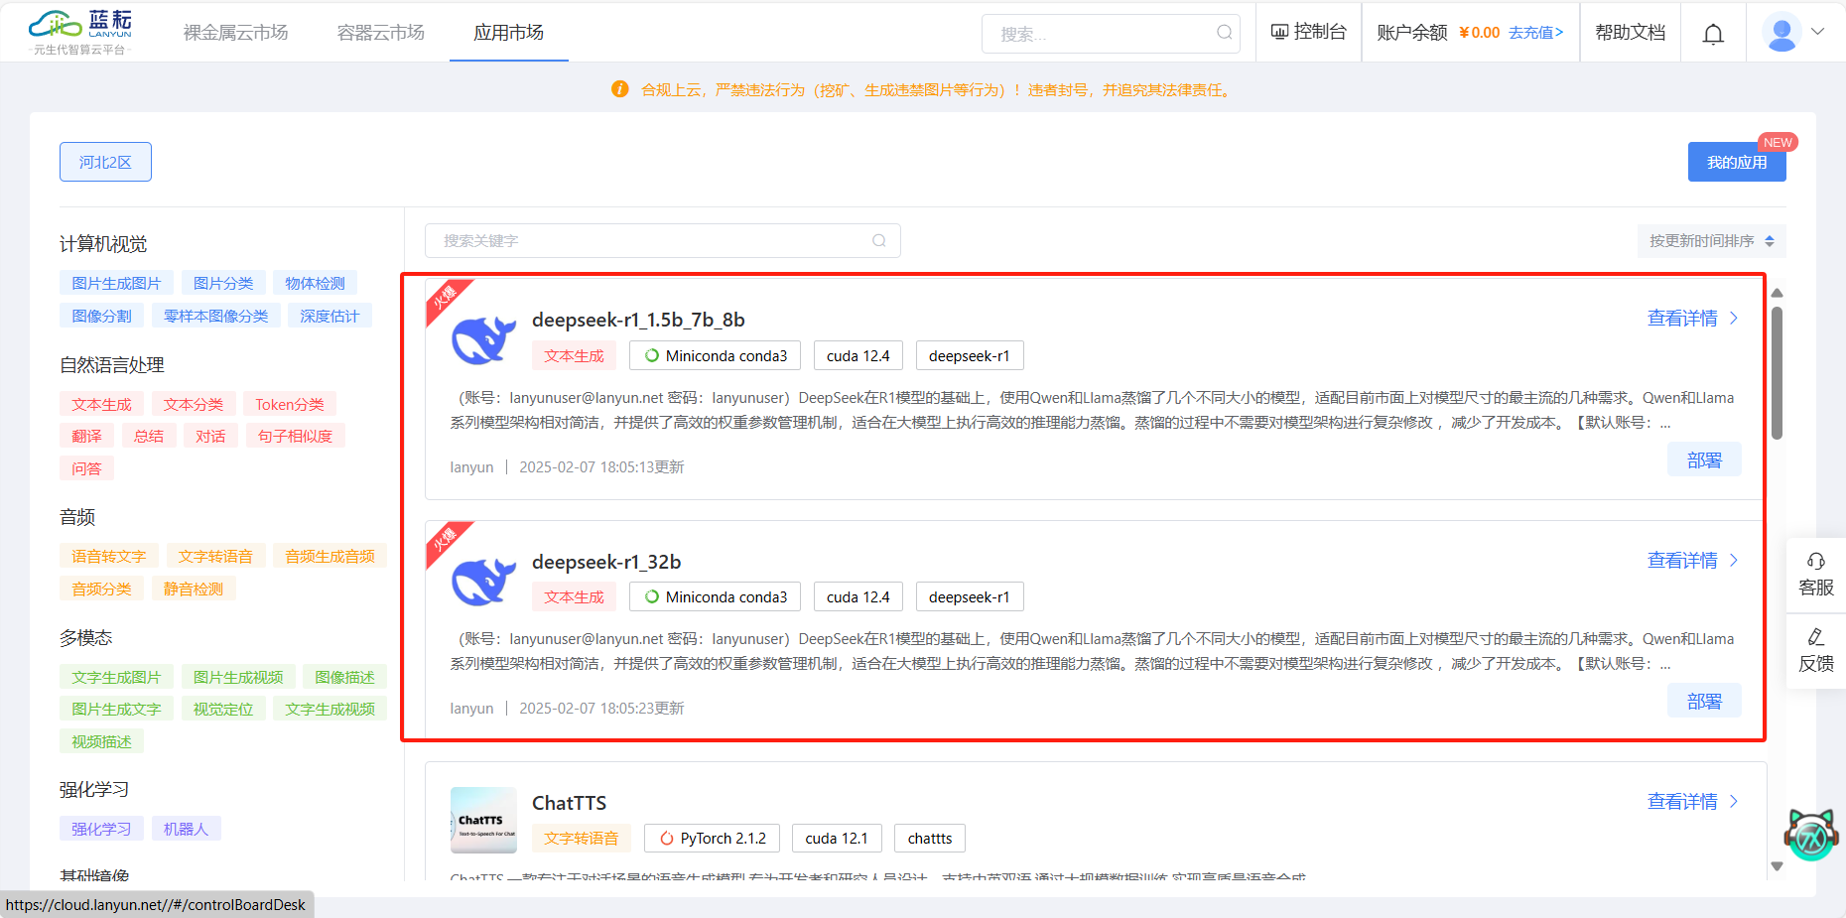1846x918 pixels.
Task: Filter by 零样本图像分类 tag
Action: tap(215, 316)
